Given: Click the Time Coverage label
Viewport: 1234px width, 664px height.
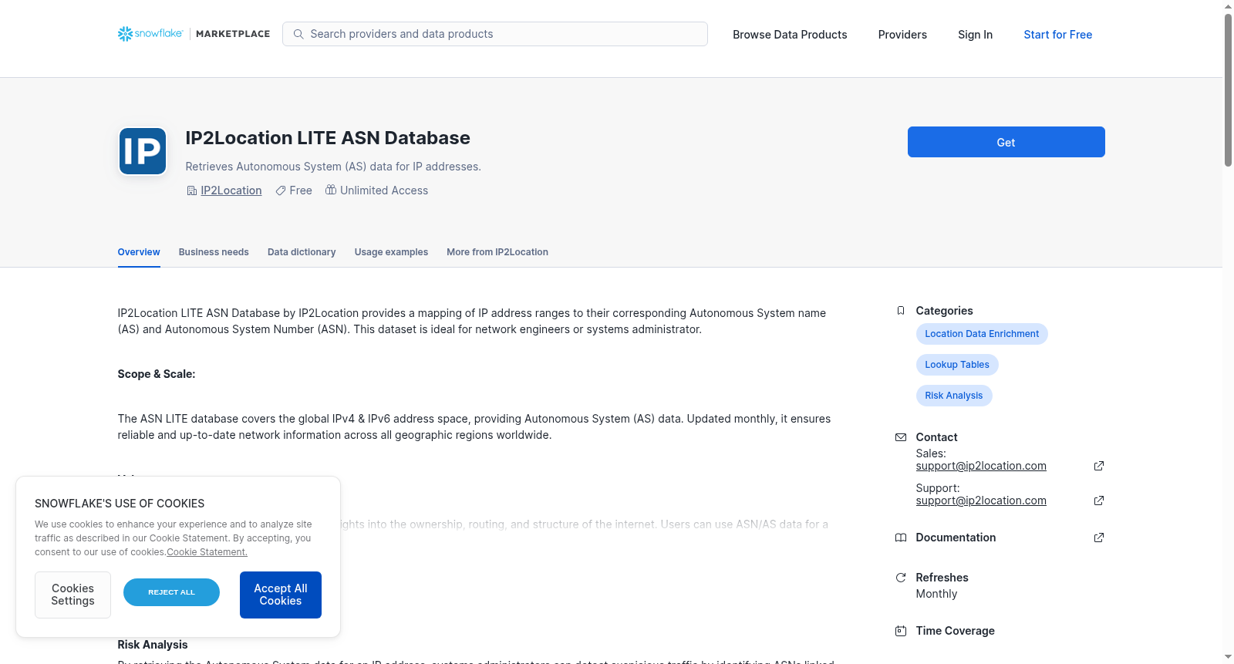Looking at the screenshot, I should pyautogui.click(x=955, y=631).
